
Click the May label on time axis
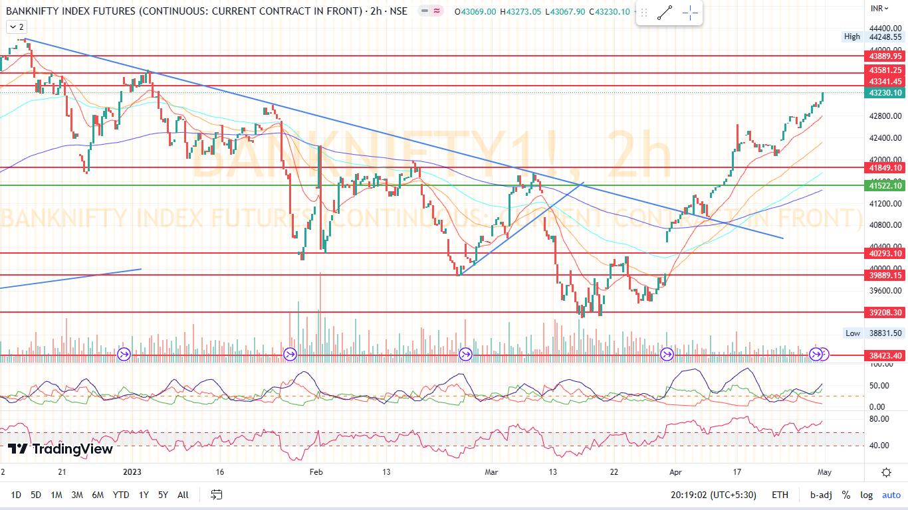tap(824, 472)
